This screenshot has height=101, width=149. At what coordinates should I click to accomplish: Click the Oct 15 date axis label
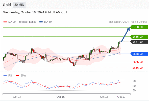coord(61,97)
